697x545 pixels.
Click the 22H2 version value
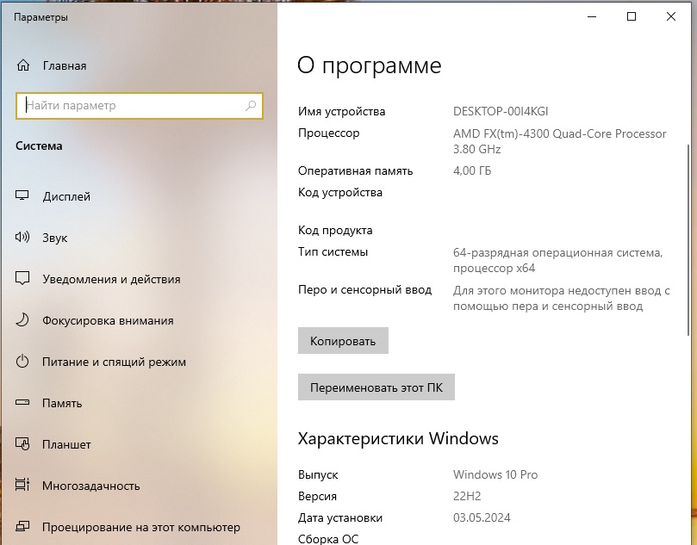pyautogui.click(x=467, y=496)
